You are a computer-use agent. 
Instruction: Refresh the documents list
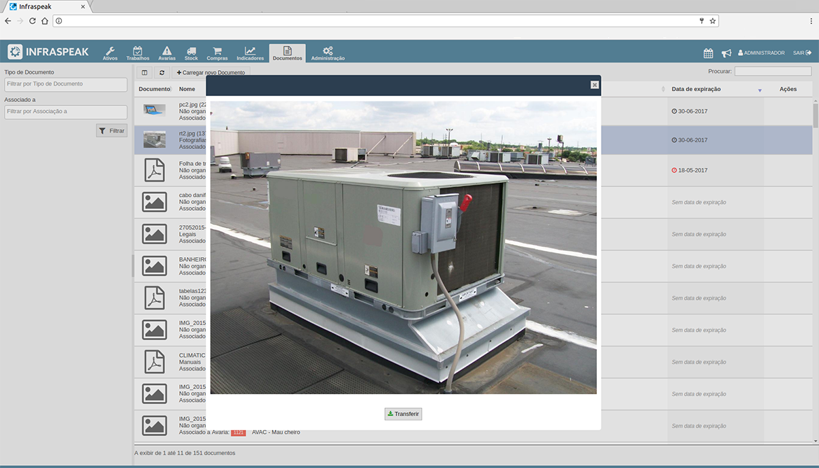pyautogui.click(x=161, y=73)
